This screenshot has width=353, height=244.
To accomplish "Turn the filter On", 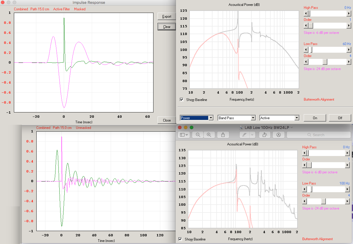I will click(x=315, y=118).
